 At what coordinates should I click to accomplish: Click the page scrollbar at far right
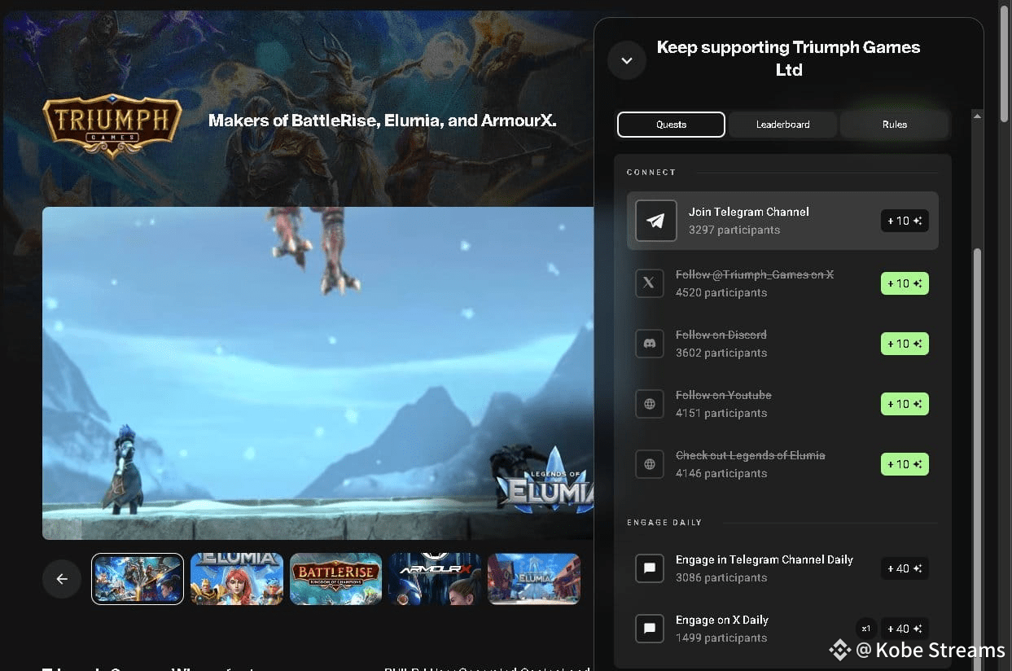1005,65
